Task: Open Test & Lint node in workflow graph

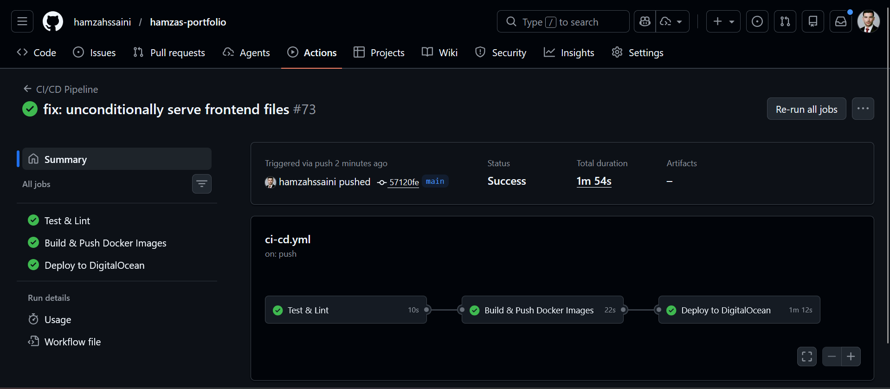Action: tap(346, 310)
